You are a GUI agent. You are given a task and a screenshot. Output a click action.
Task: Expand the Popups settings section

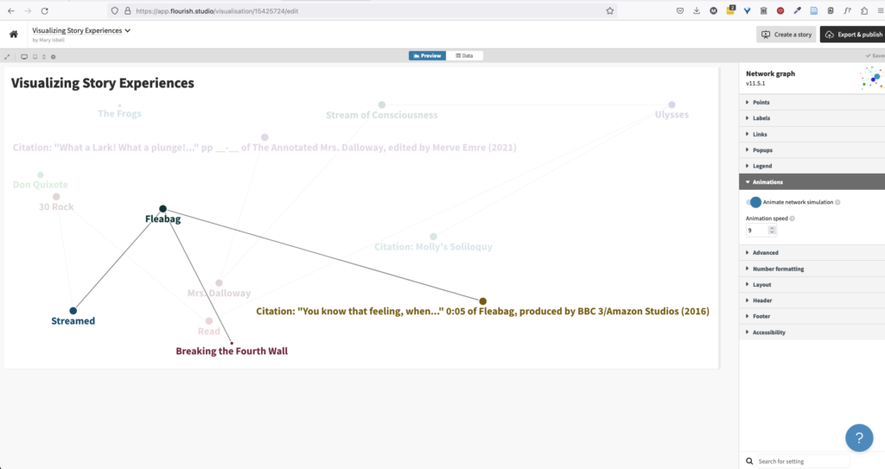pyautogui.click(x=812, y=150)
